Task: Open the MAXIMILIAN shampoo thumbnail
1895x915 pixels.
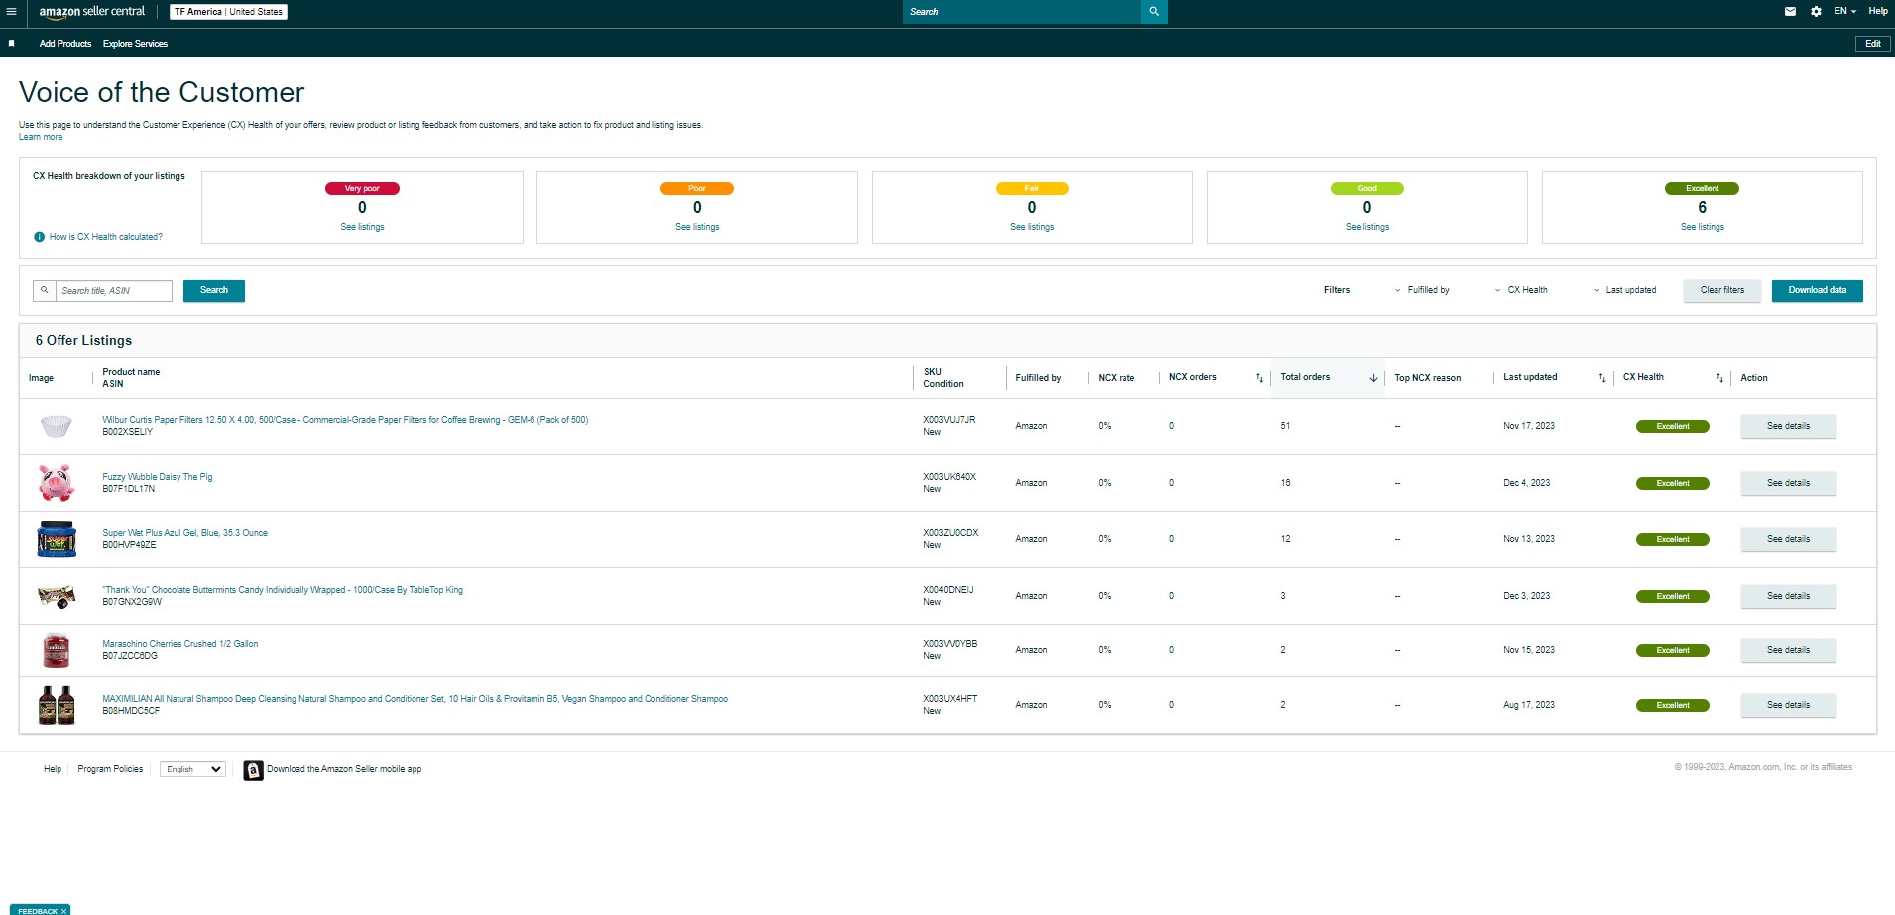Action: click(57, 705)
